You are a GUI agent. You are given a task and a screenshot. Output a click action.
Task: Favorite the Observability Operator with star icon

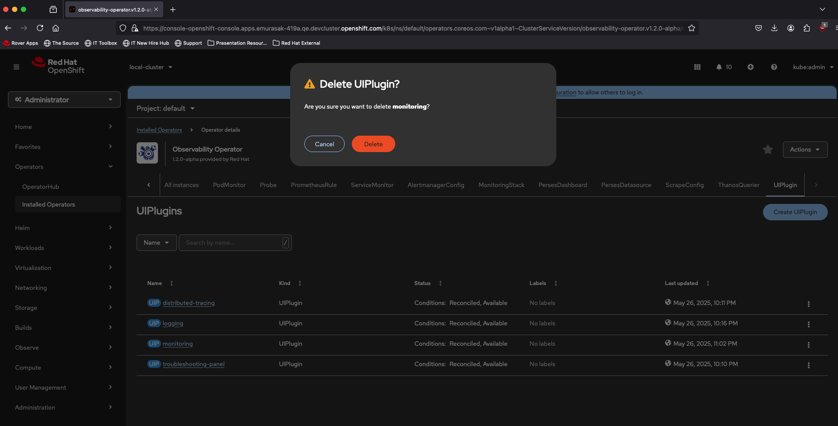(768, 150)
